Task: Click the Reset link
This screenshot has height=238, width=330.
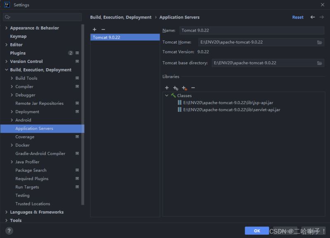Action: (x=297, y=17)
